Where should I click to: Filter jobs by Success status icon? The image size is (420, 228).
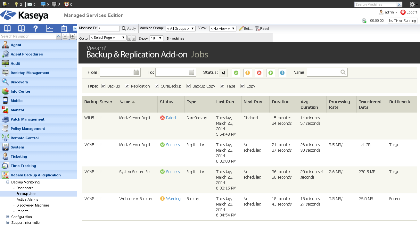point(236,73)
